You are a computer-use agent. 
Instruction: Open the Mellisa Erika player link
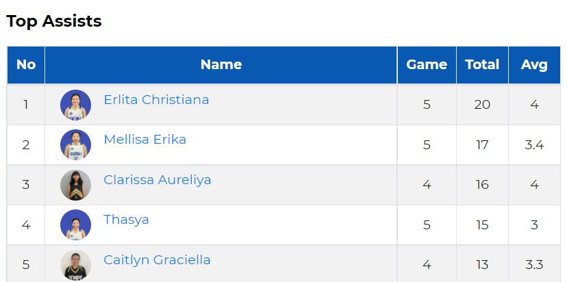pyautogui.click(x=144, y=139)
